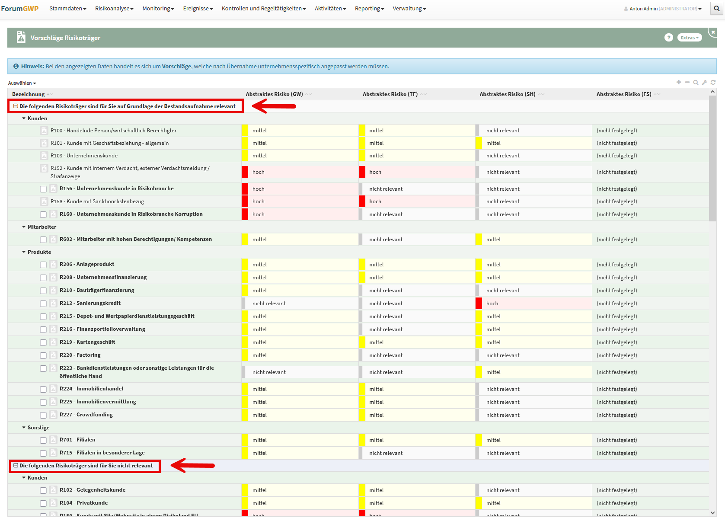Open the Auswählen selection button
Screen dimensions: 725x518
pyautogui.click(x=22, y=83)
